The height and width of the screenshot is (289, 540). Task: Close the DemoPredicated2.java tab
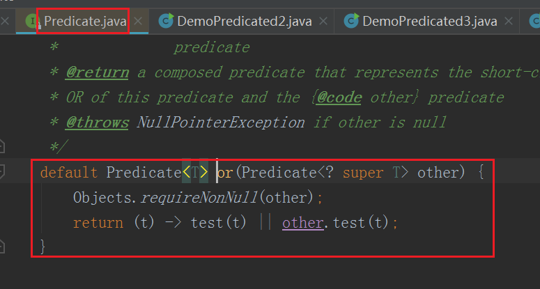(323, 22)
